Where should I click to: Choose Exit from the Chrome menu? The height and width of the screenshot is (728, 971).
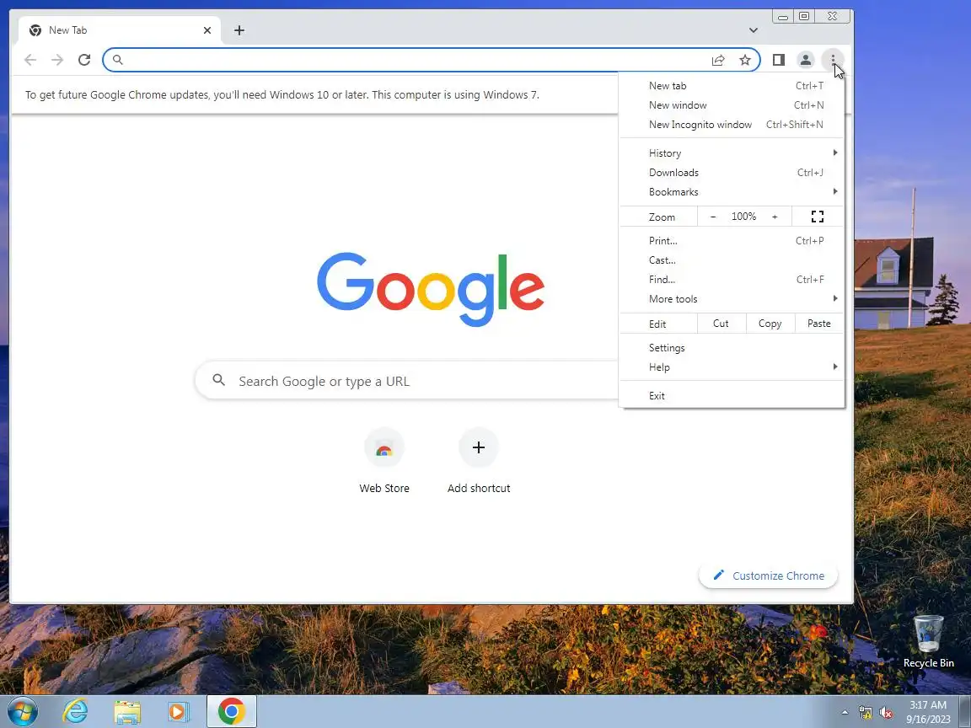tap(732, 395)
